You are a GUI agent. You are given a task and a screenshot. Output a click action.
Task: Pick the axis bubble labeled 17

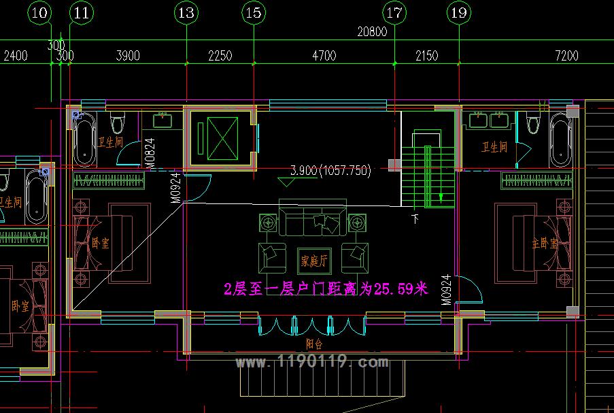[394, 12]
